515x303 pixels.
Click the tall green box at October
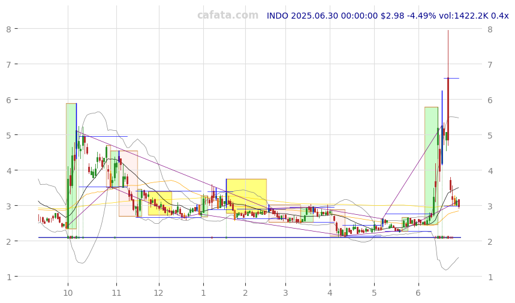pos(71,166)
